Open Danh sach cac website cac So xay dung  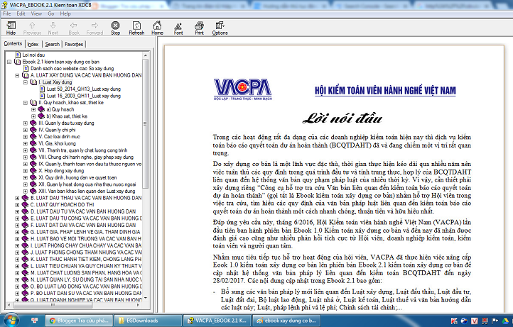72,69
